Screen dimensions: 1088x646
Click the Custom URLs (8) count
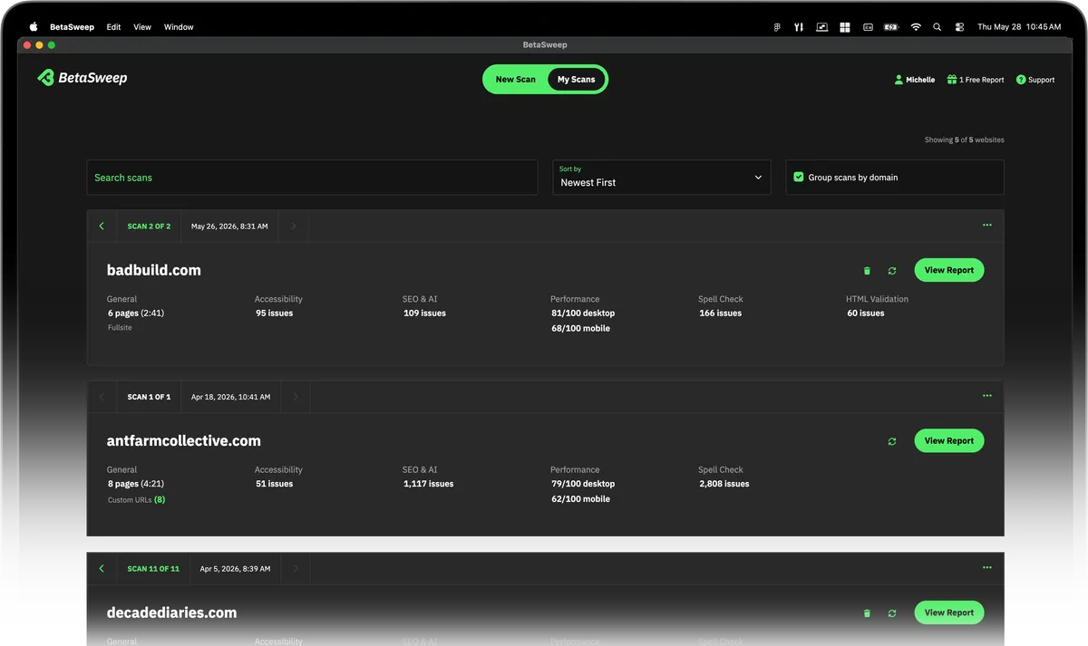click(x=160, y=500)
